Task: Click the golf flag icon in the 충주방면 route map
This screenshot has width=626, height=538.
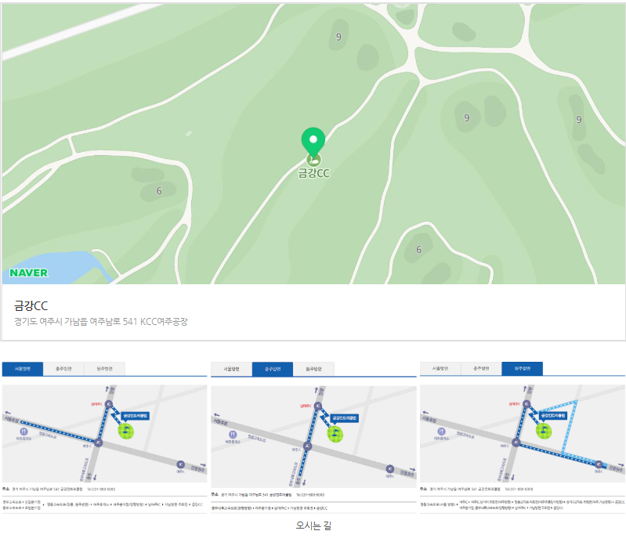Action: click(x=335, y=434)
